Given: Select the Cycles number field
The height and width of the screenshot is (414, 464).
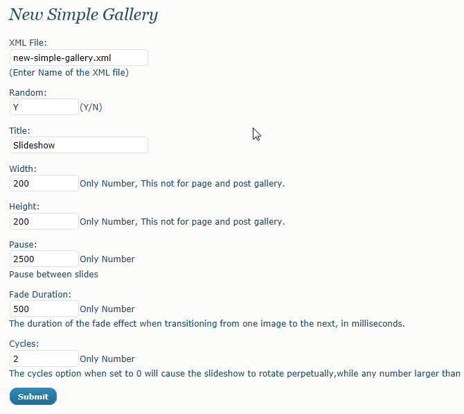Looking at the screenshot, I should [44, 359].
